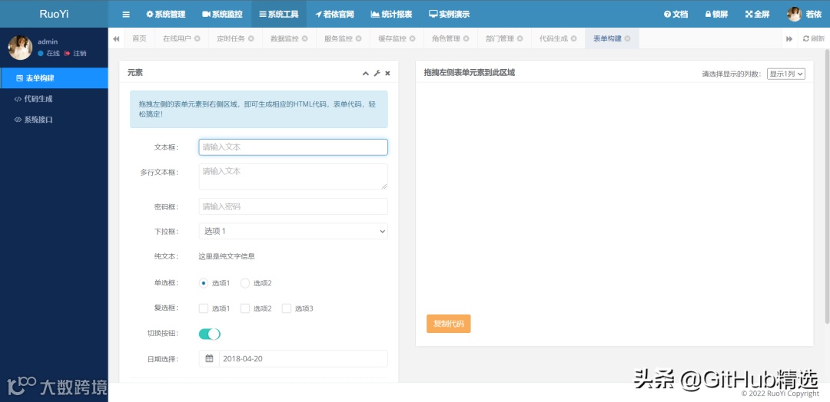Close the 元素 panel with X icon

pos(387,74)
